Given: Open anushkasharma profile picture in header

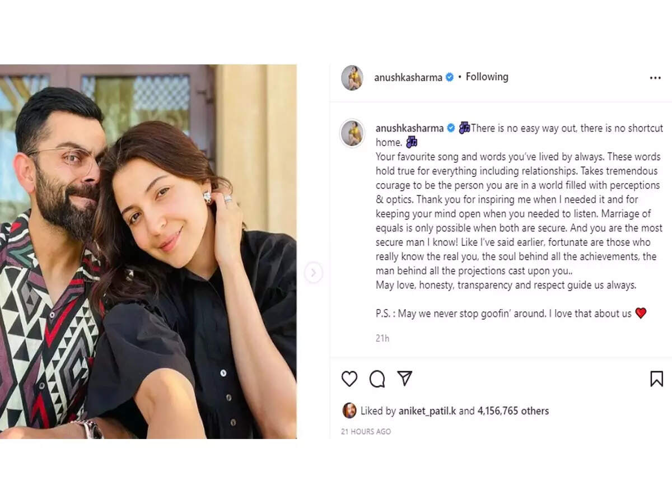Looking at the screenshot, I should click(352, 77).
